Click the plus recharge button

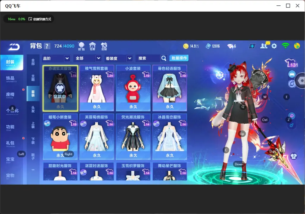click(x=252, y=46)
